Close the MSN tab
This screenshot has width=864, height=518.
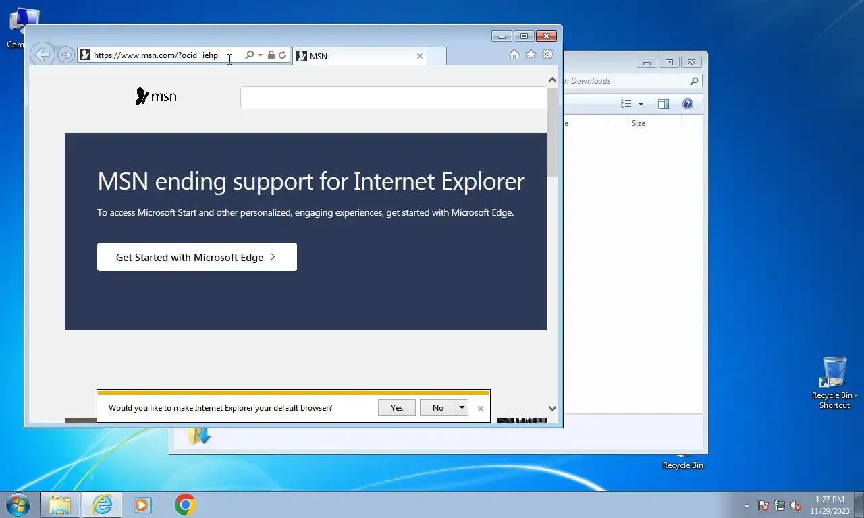click(x=420, y=56)
